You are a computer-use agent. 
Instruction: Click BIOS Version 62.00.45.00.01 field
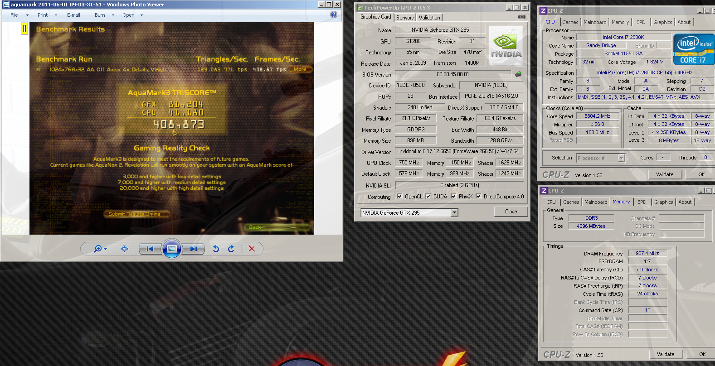pos(453,74)
